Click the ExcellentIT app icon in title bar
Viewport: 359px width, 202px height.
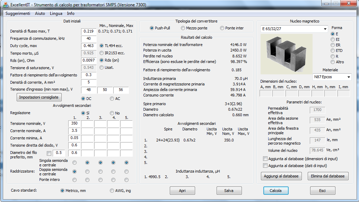click(6, 4)
